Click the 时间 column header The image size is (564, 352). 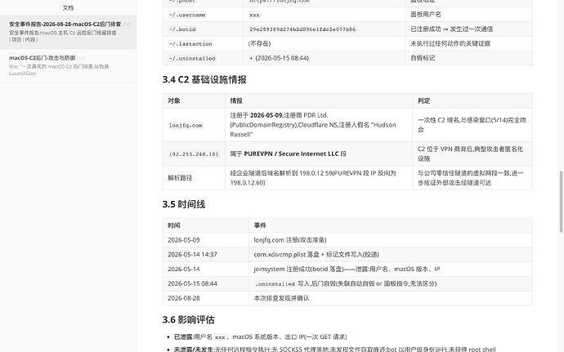(x=206, y=225)
